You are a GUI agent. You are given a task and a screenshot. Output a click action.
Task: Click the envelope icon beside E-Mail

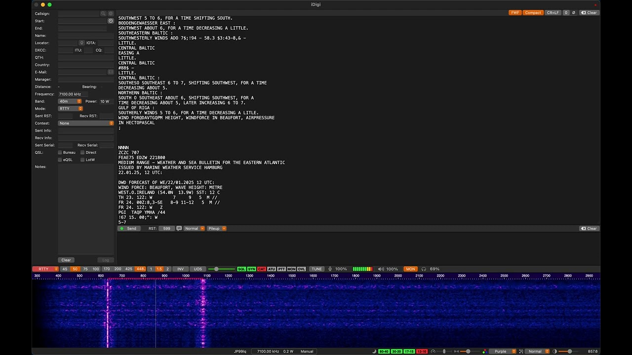[111, 72]
